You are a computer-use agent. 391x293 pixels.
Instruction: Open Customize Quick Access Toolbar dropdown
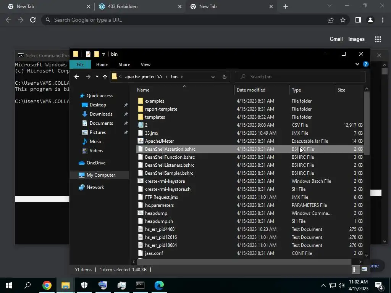click(x=103, y=54)
